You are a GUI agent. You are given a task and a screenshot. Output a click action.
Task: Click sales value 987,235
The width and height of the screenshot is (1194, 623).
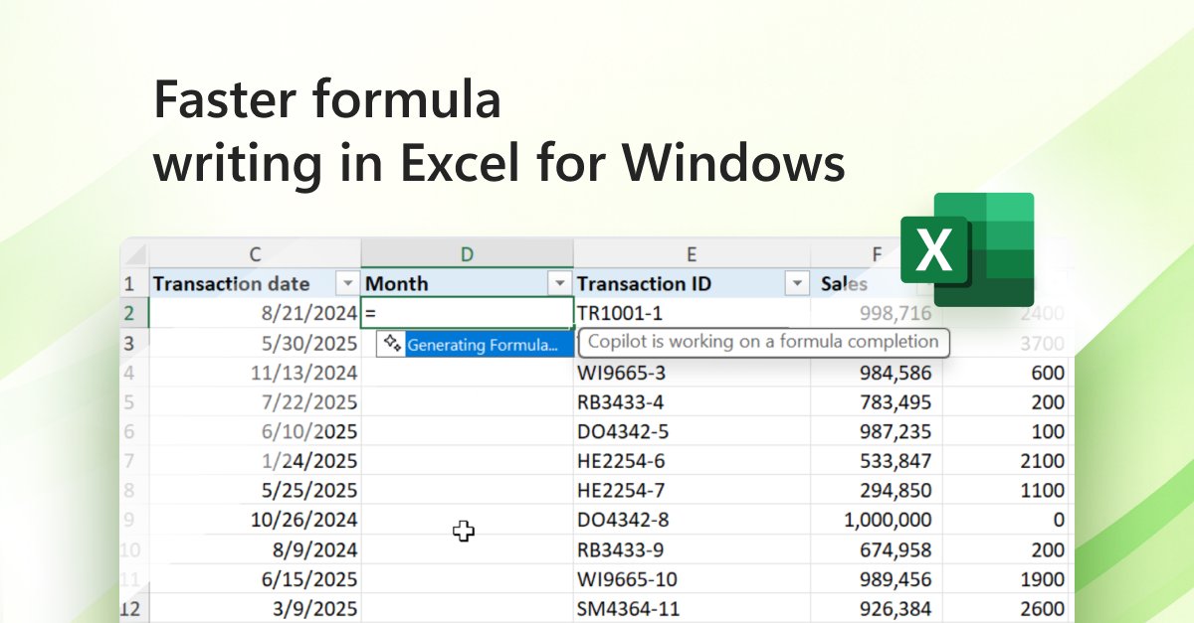[877, 432]
